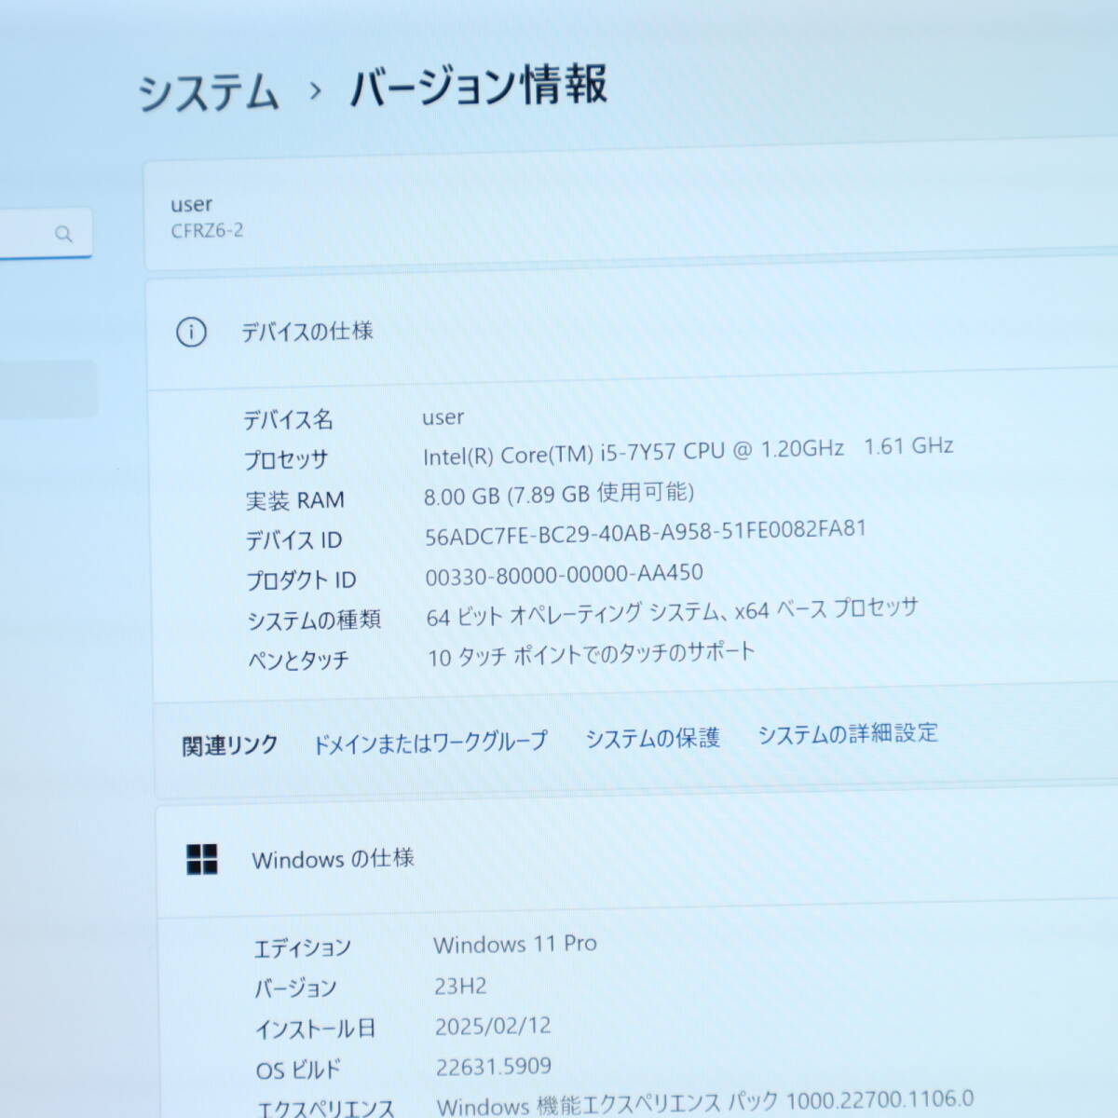Select the version value 23H2
Screen dimensions: 1118x1118
460,986
